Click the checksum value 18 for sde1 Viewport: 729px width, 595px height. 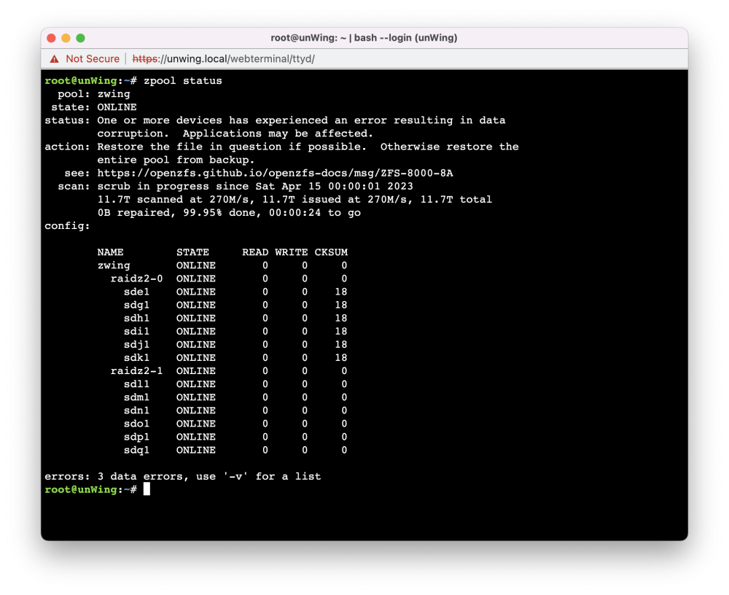340,292
